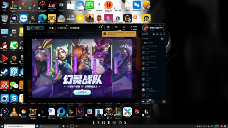Screen dimensions: 228x128
Task: Switch to the 云顶之弈 tab
Action: coord(62,28)
